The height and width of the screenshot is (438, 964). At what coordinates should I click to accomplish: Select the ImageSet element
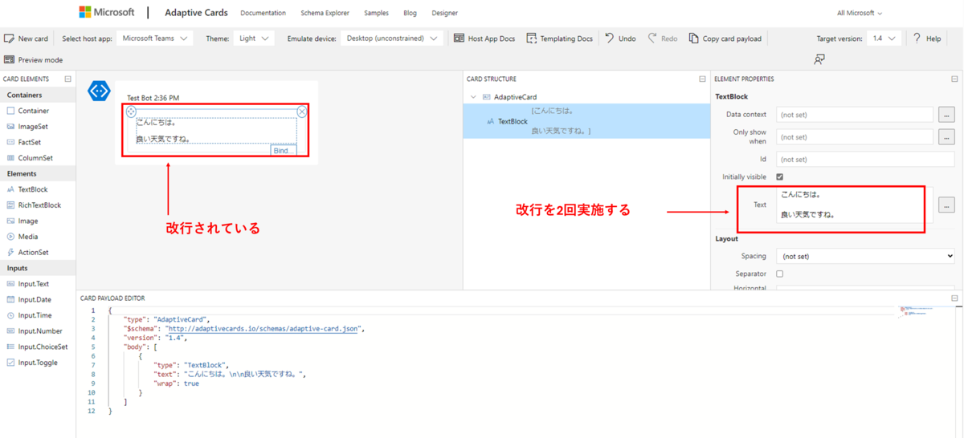click(x=38, y=127)
